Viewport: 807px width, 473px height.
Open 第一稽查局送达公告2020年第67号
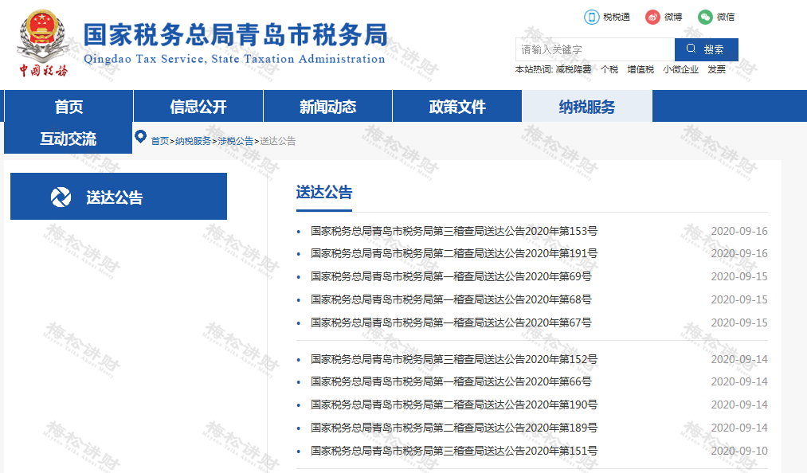(x=451, y=322)
